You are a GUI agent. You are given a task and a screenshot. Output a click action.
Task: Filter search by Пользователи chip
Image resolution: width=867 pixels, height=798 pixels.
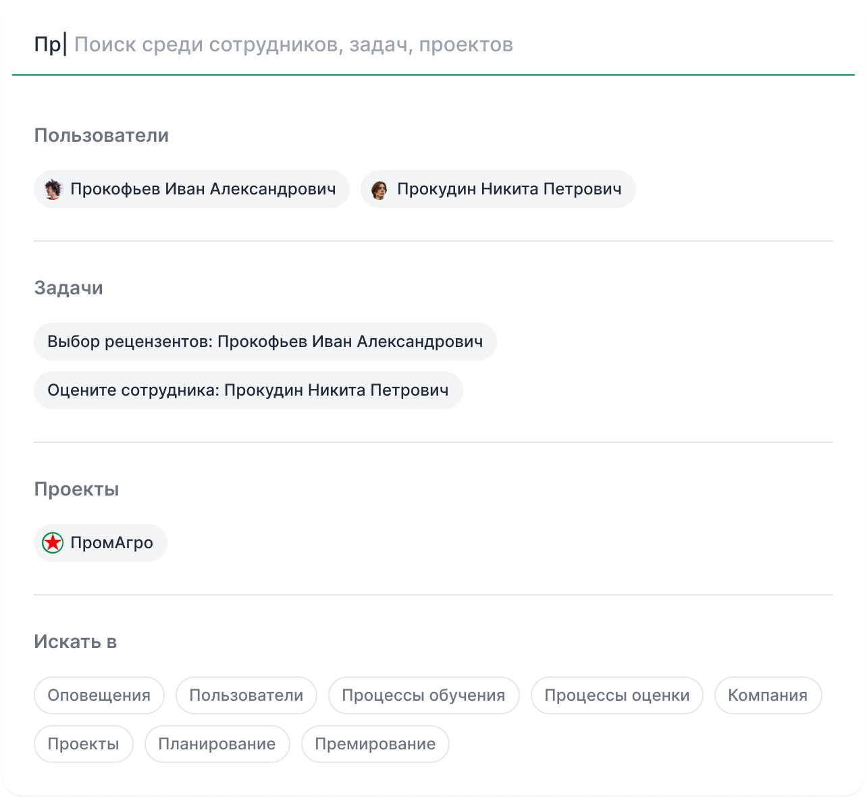[x=246, y=695]
